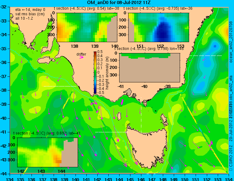Image resolution: width=234 pixels, height=181 pixels.
Task: Click the -32 label on main latitude axis
Action: tap(3, 7)
